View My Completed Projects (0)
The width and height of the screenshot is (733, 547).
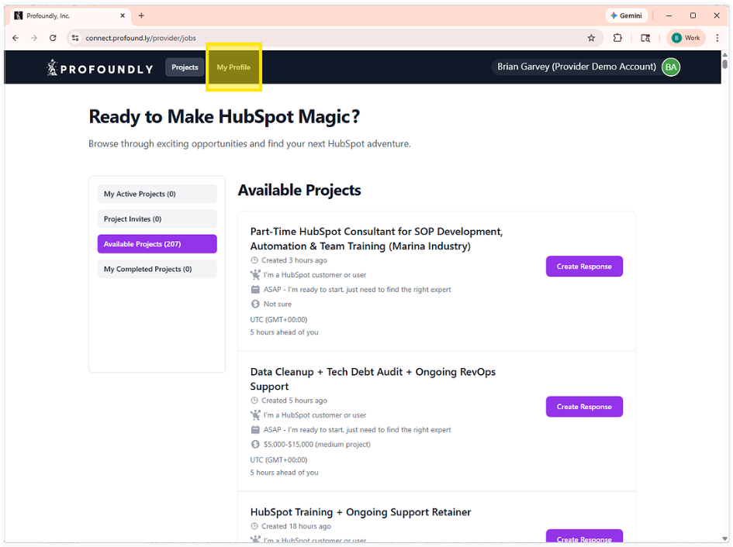click(x=157, y=270)
